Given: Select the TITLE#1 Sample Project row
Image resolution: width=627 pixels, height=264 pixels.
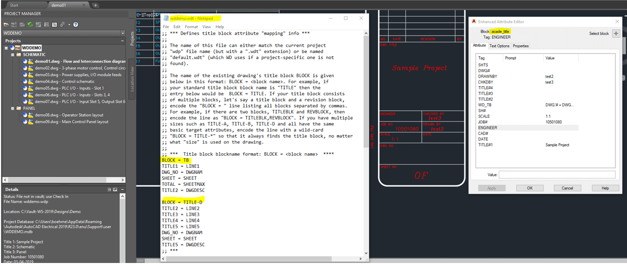Looking at the screenshot, I should (528, 145).
